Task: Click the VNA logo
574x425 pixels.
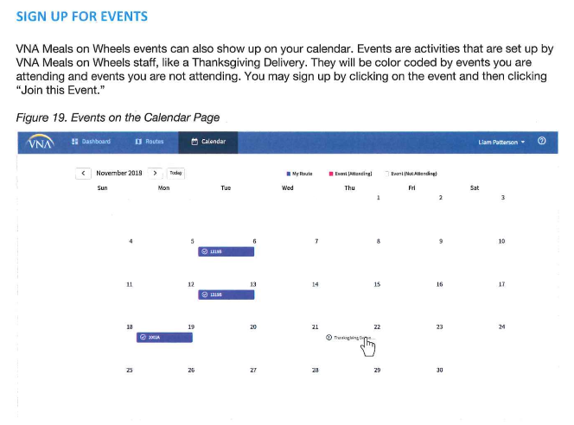Action: click(40, 142)
